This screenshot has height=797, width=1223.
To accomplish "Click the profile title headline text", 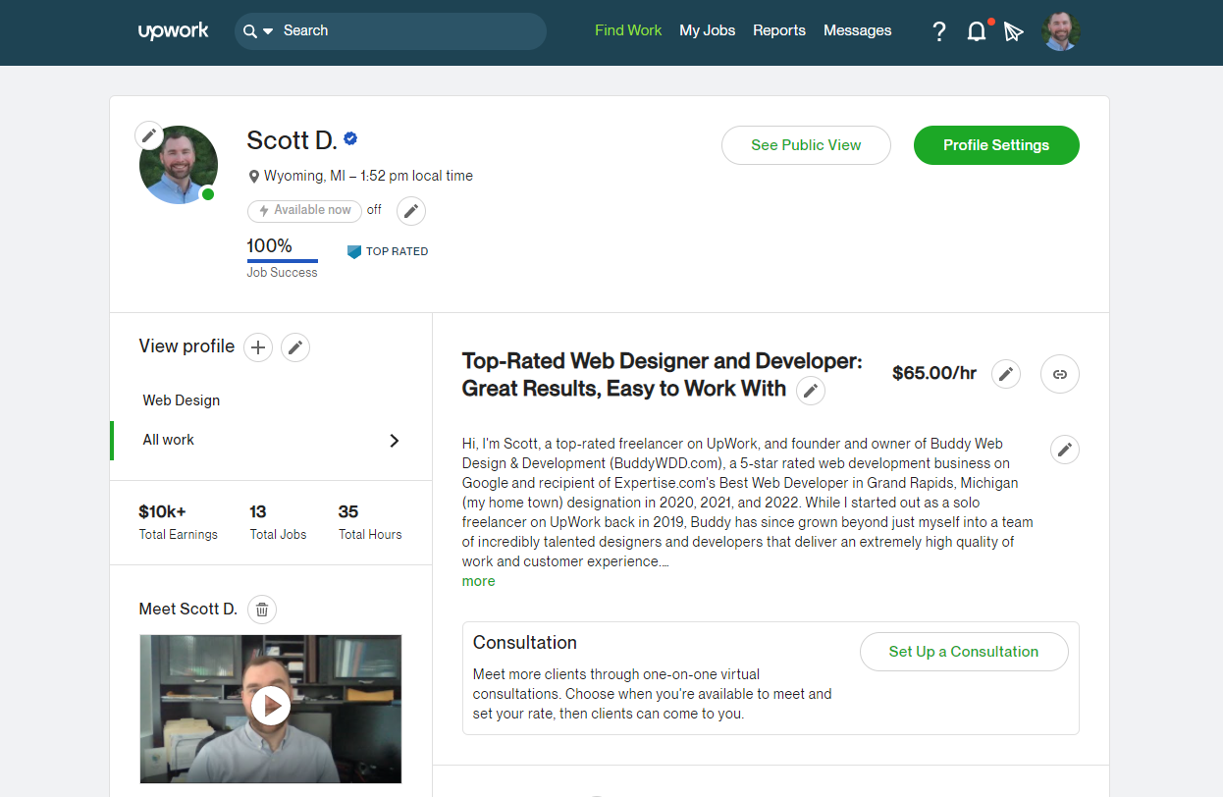I will 662,375.
